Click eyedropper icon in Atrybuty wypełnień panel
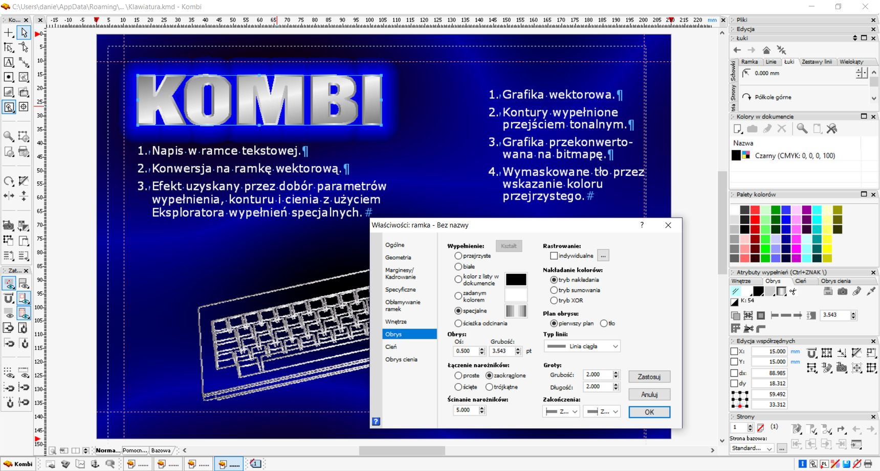 [x=871, y=291]
